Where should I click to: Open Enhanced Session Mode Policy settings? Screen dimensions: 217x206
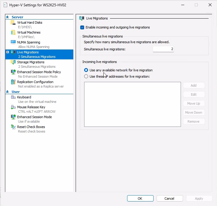[39, 72]
